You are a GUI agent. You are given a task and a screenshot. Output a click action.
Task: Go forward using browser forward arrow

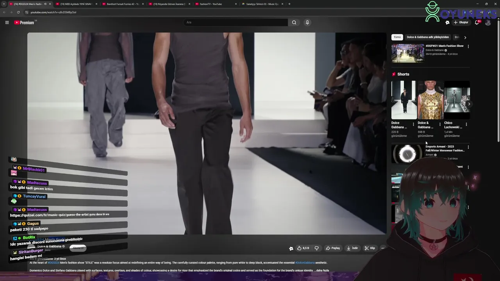[x=11, y=12]
